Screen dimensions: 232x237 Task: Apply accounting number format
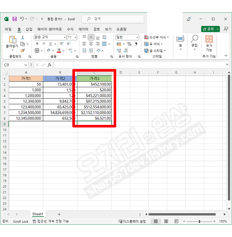pos(119,44)
